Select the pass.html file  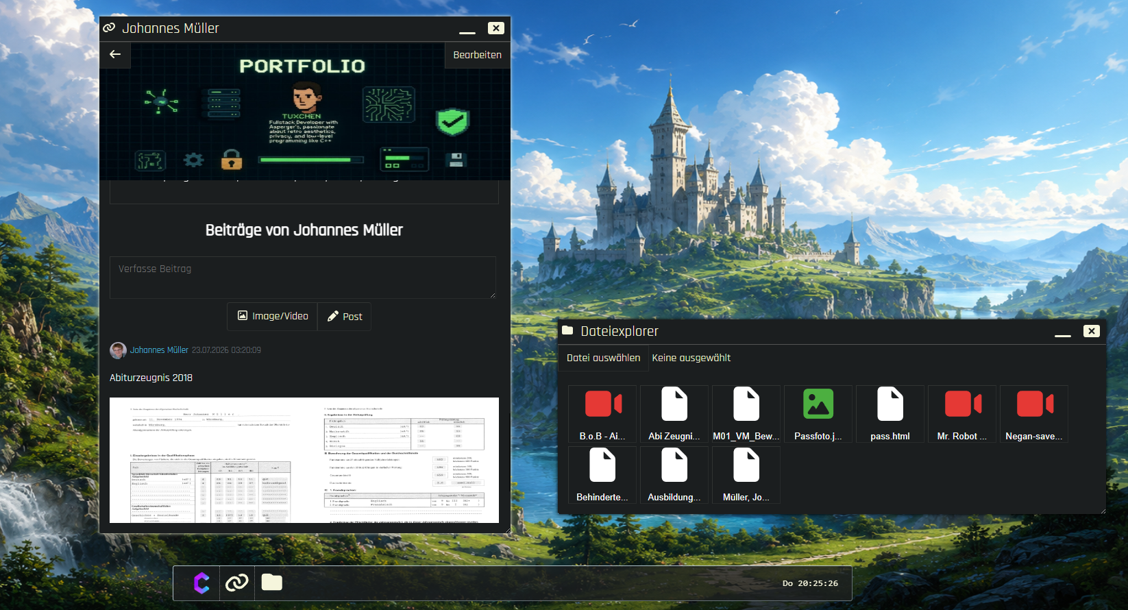[890, 414]
